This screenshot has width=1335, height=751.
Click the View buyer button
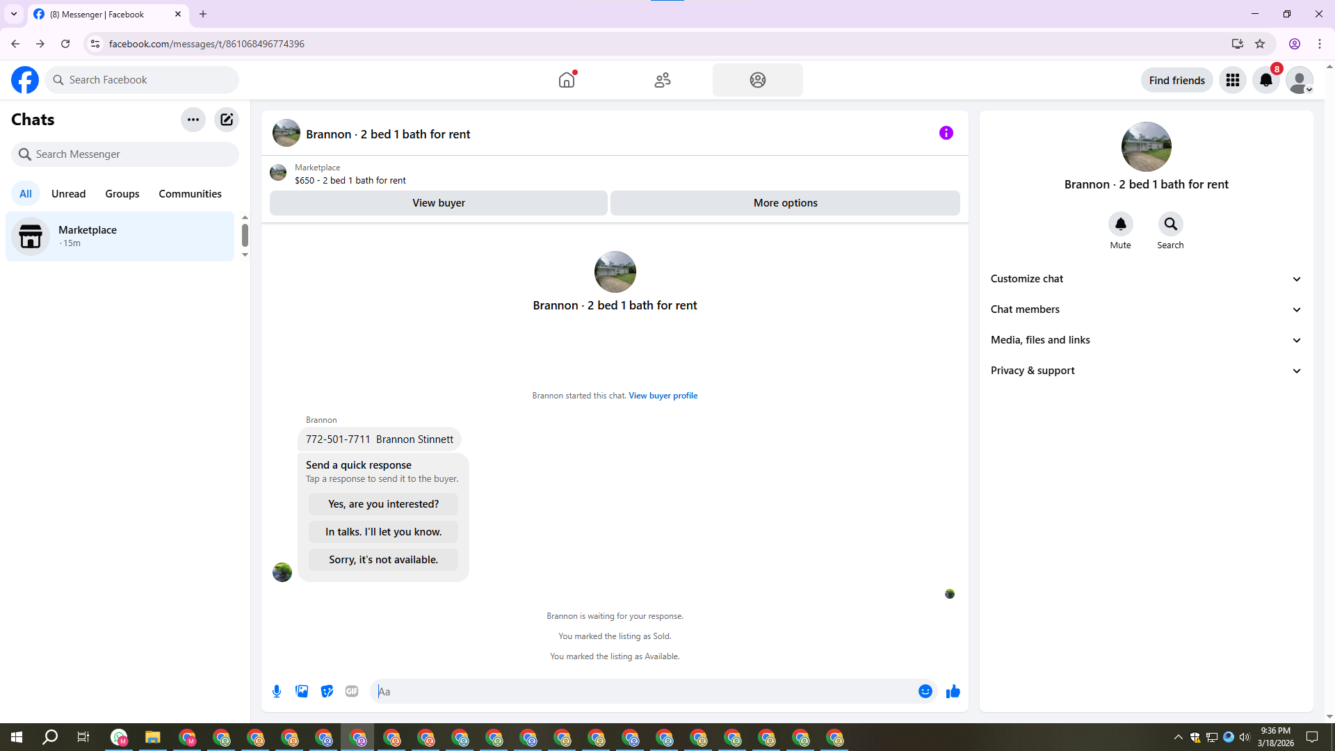[x=438, y=203]
